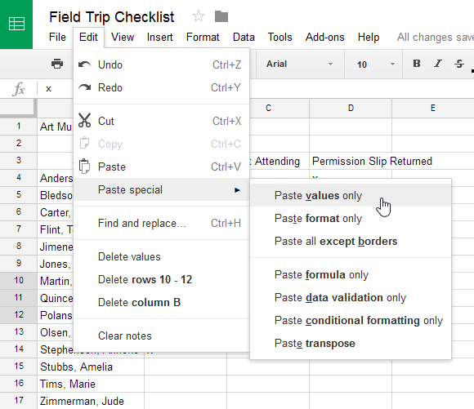
Task: Toggle Bold formatting in the toolbar
Action: pyautogui.click(x=417, y=64)
